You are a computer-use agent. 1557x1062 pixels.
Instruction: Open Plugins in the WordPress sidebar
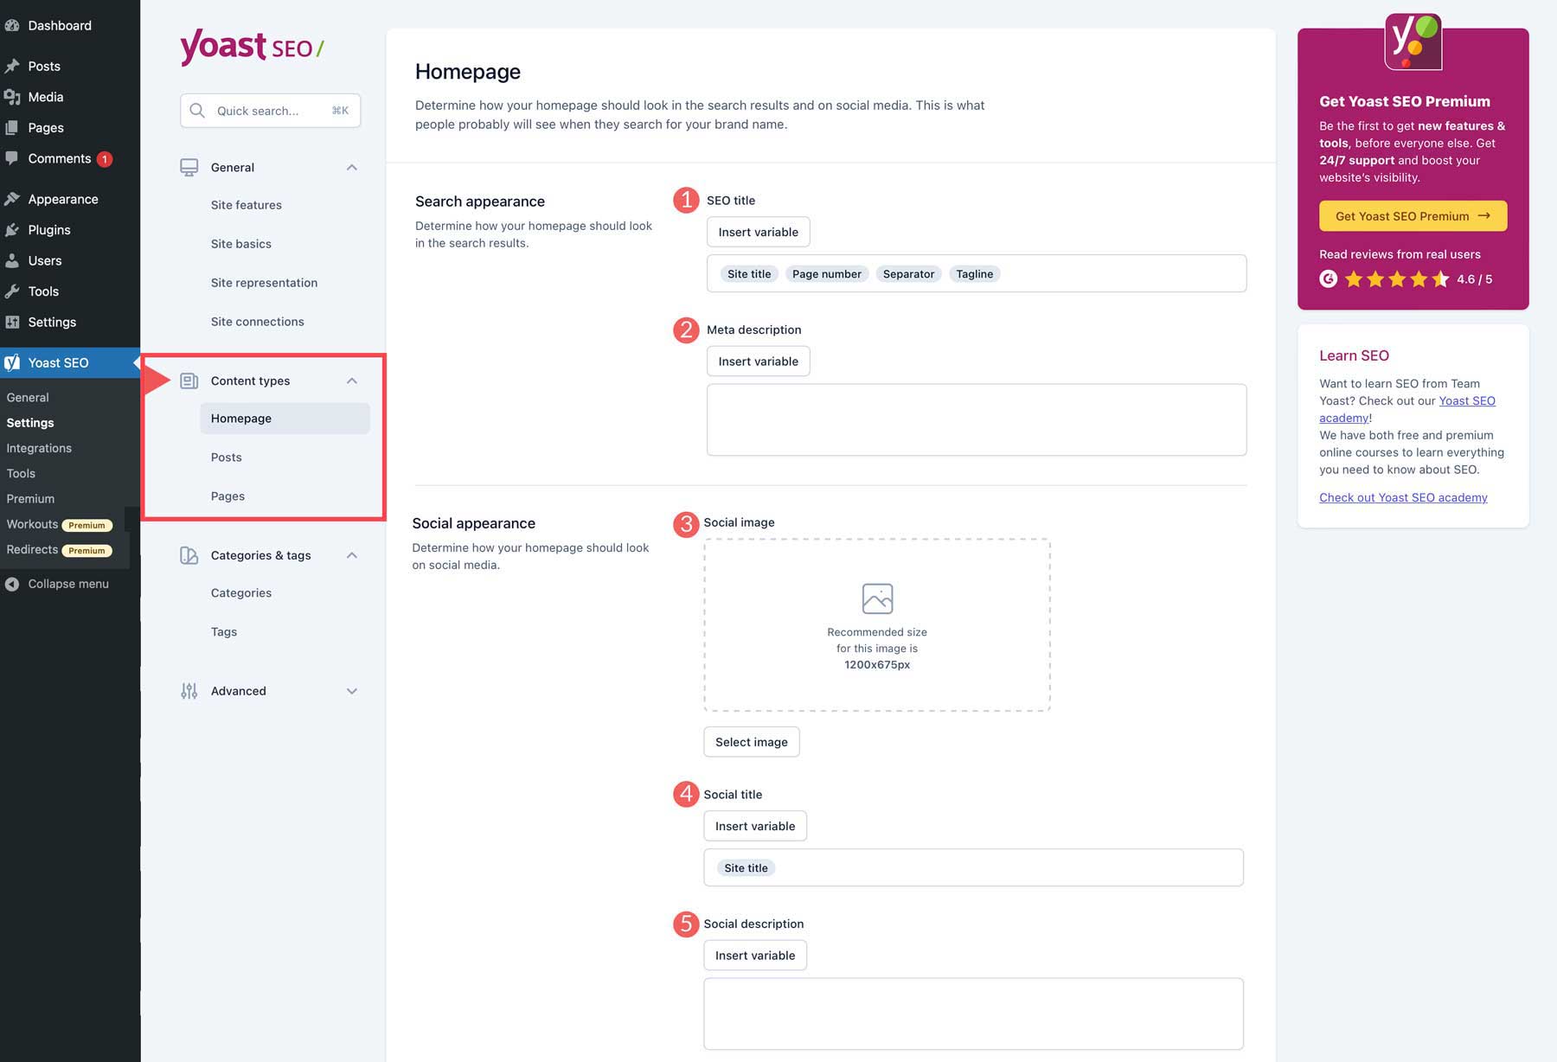pyautogui.click(x=49, y=230)
